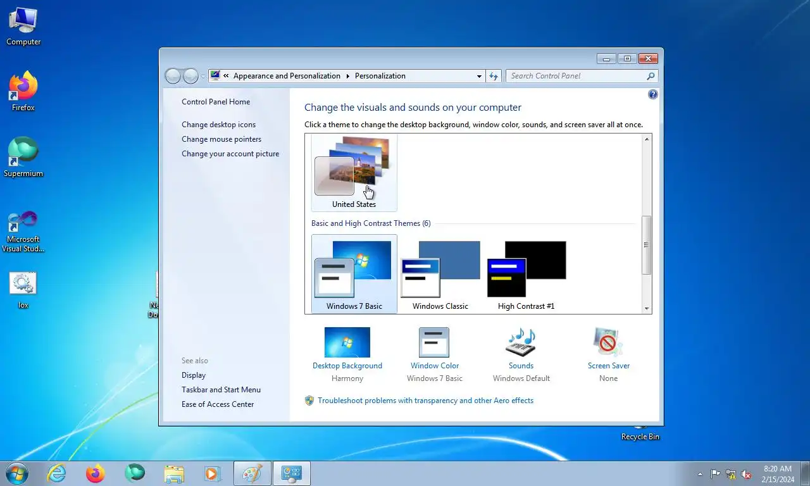Open the Action Center flag tray icon
The width and height of the screenshot is (810, 486).
[x=716, y=473]
